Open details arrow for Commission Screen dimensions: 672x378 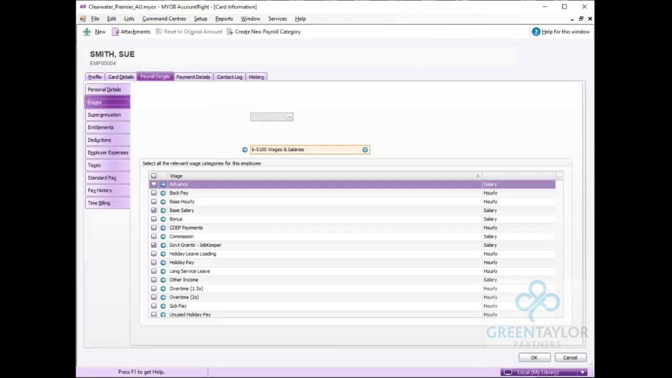tap(163, 236)
